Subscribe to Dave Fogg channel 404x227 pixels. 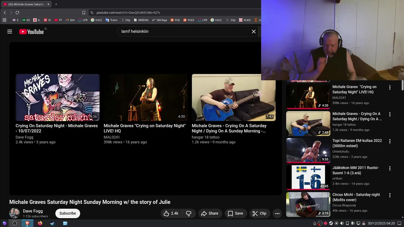click(x=68, y=213)
